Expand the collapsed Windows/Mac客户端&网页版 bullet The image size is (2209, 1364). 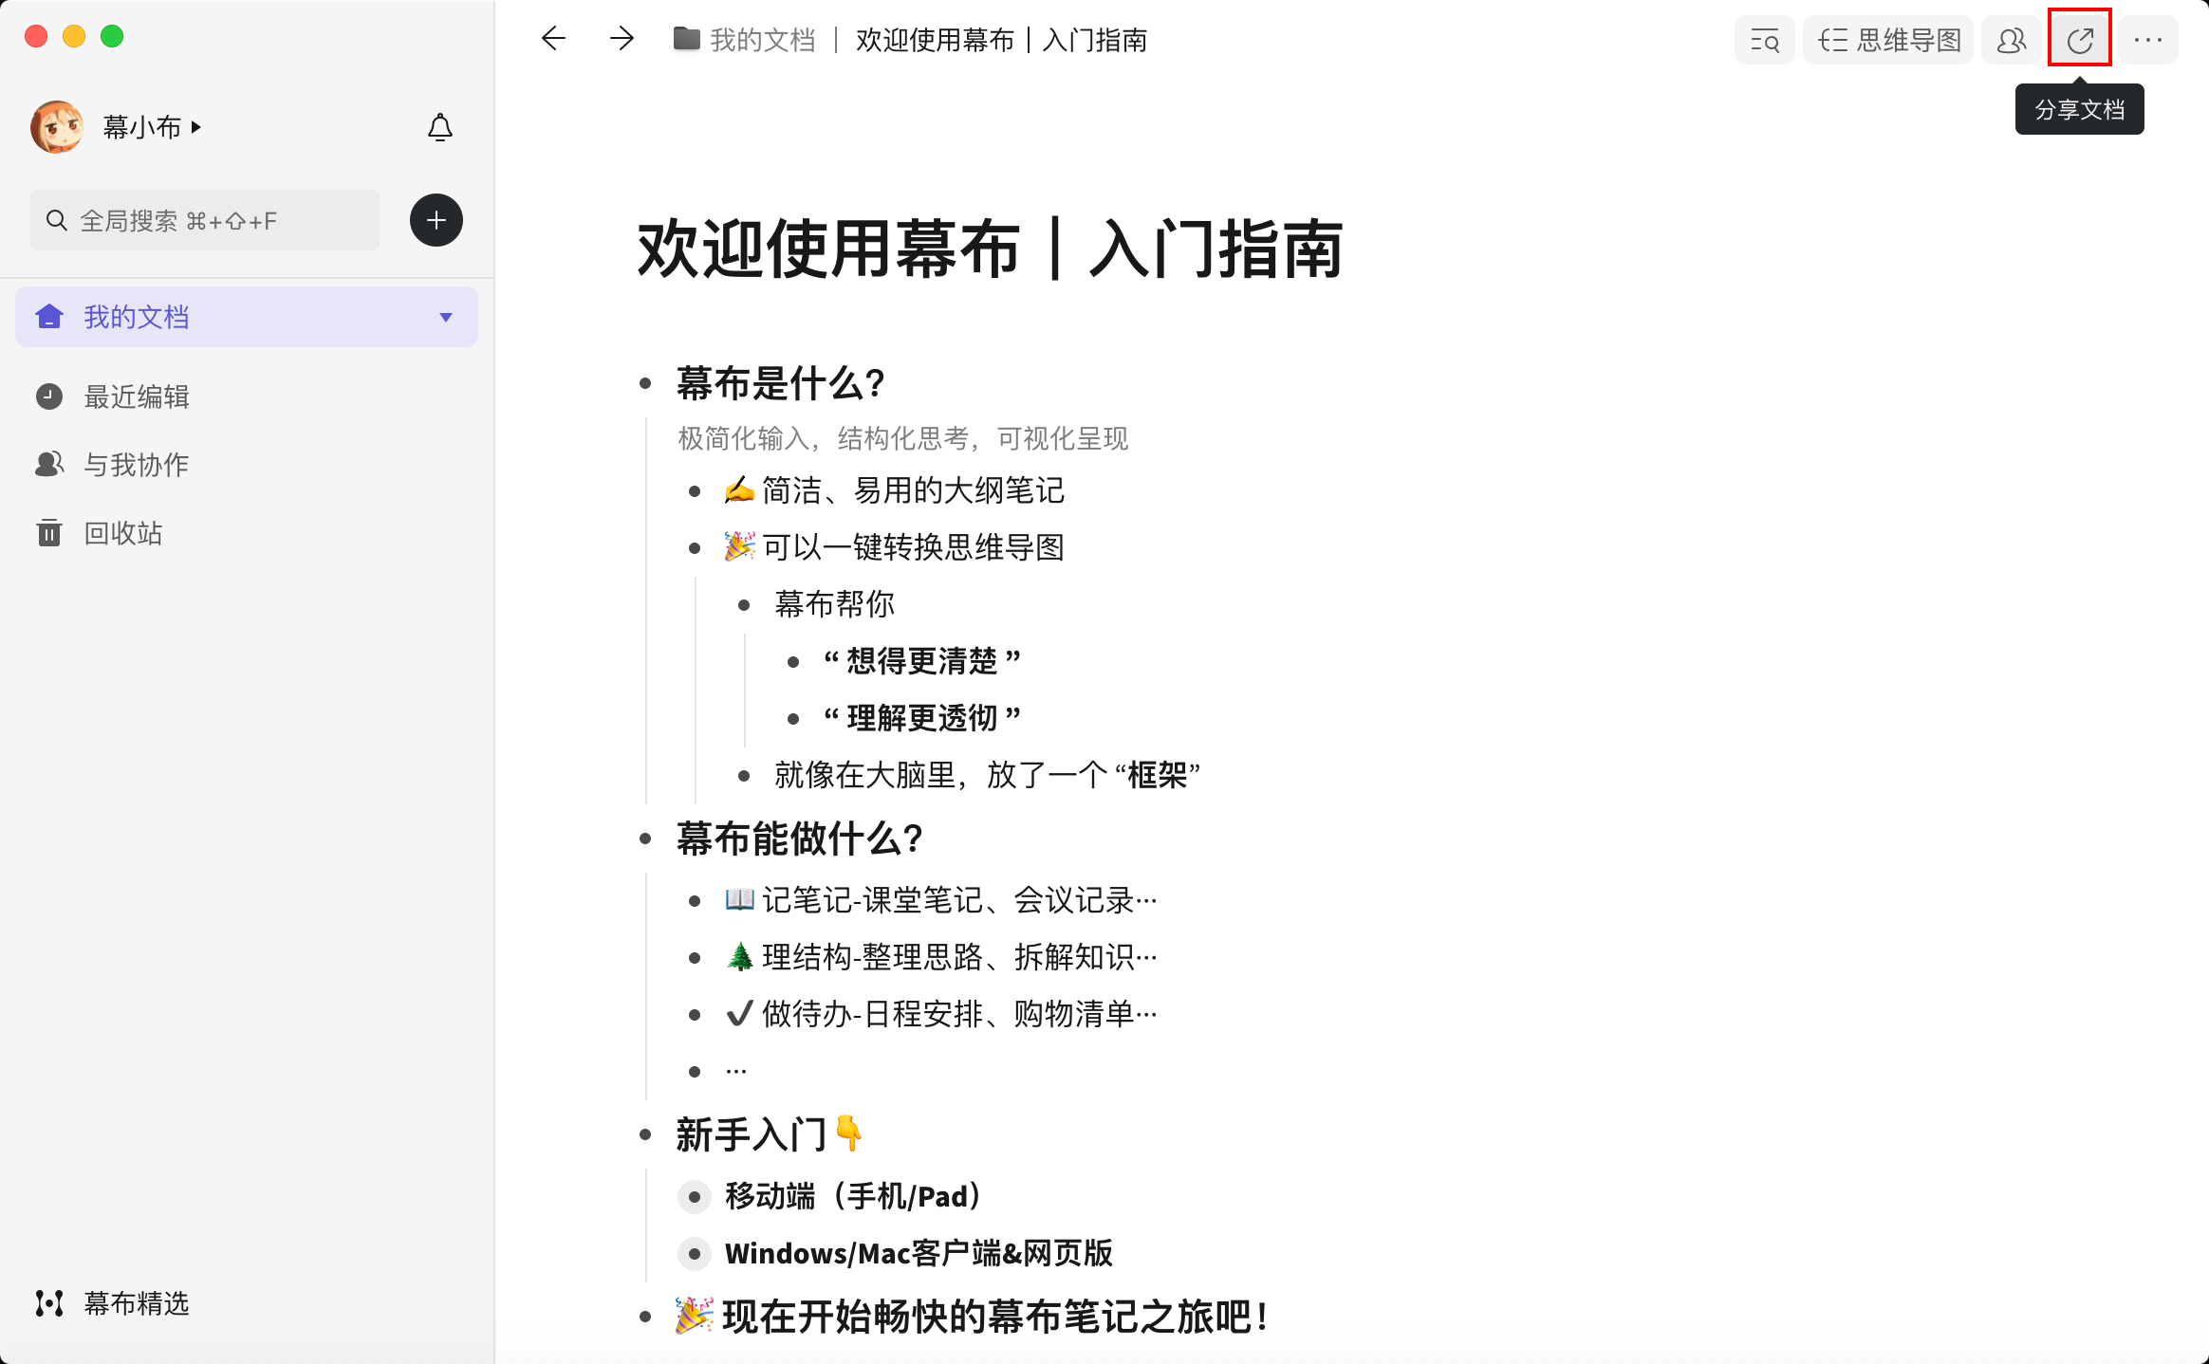tap(695, 1254)
